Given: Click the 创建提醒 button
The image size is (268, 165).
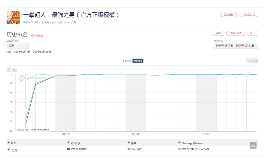Looking at the screenshot, I should click(x=229, y=15).
